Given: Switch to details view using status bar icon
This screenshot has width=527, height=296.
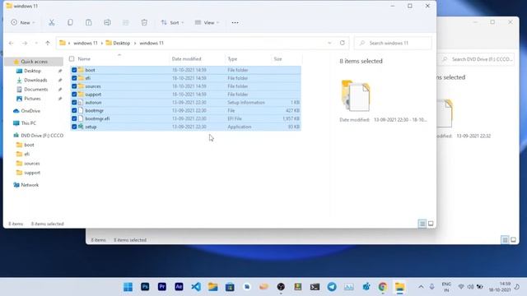Looking at the screenshot, I should click(x=422, y=224).
